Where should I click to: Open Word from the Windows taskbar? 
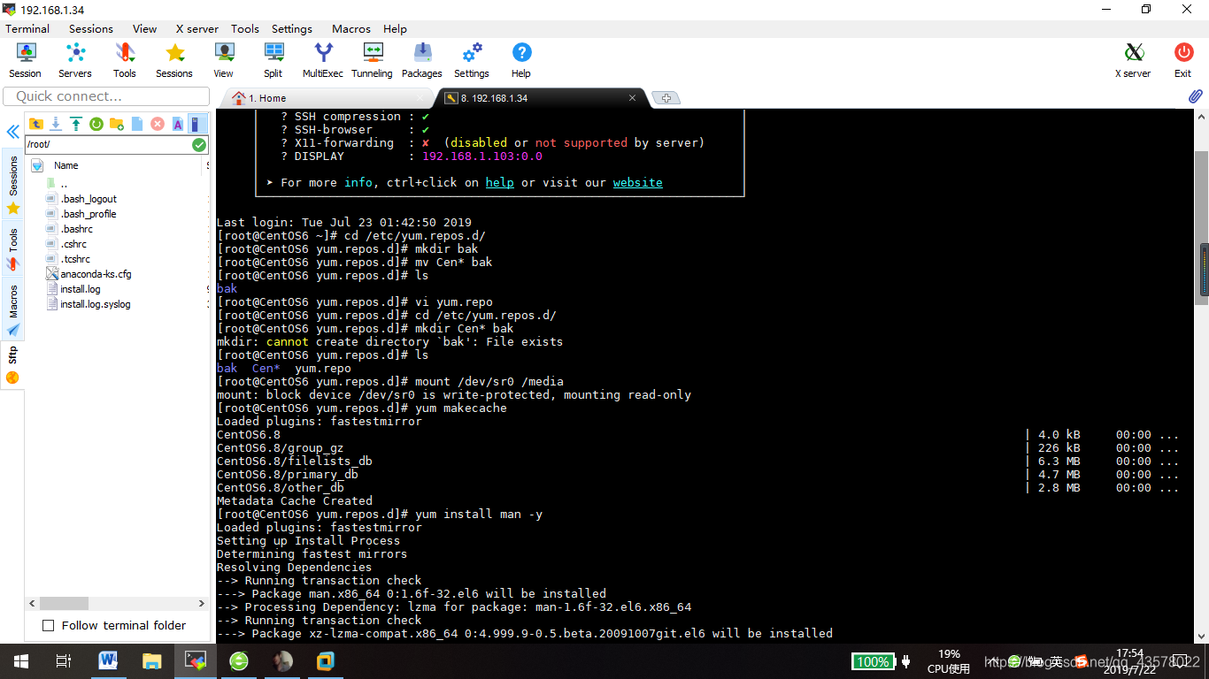(x=108, y=660)
